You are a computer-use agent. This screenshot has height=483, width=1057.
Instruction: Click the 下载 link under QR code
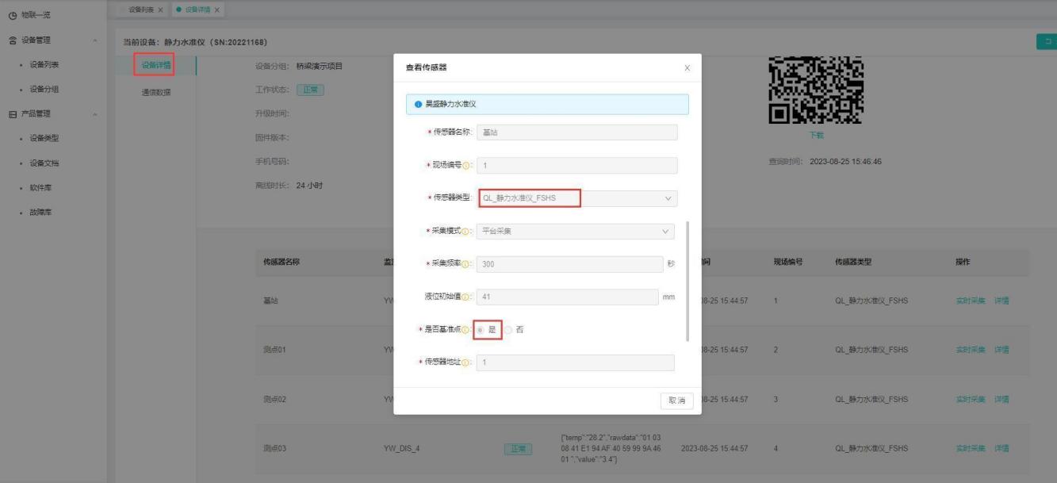[816, 136]
